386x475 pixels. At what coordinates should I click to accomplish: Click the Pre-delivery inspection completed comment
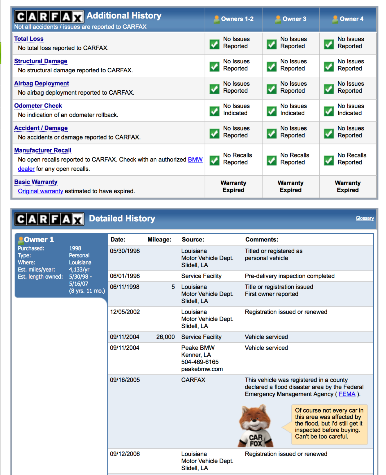(x=290, y=276)
